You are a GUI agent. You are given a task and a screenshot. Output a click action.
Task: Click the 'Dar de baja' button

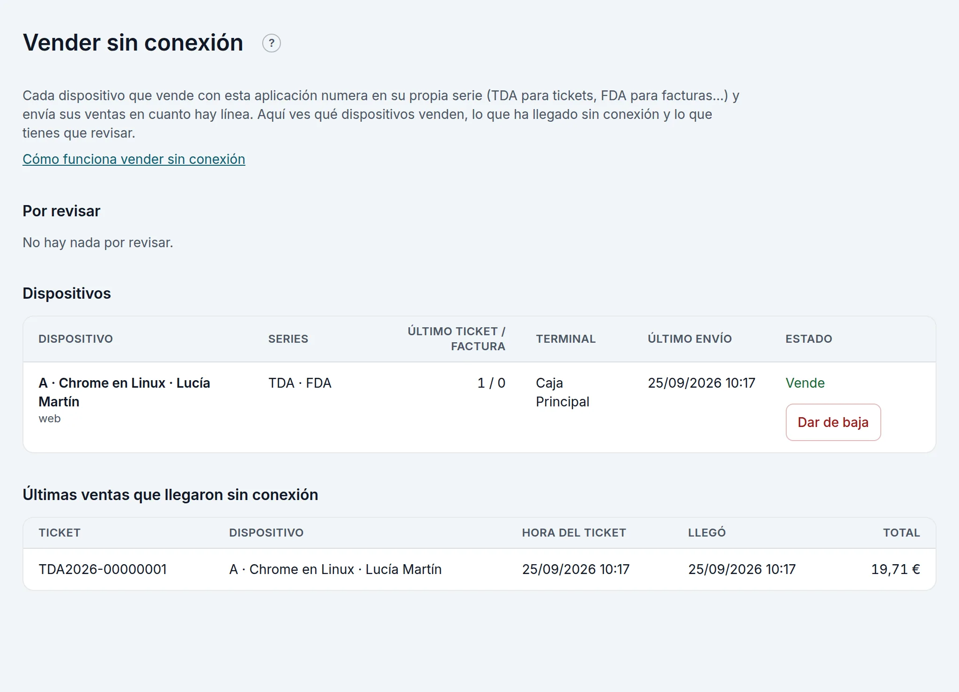click(833, 422)
